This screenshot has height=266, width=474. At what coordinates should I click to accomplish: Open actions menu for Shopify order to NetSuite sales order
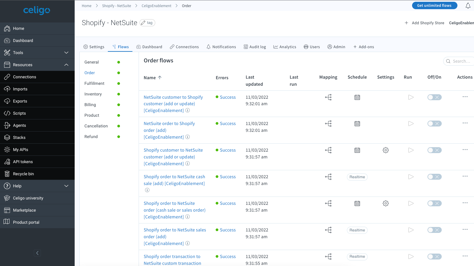point(465,229)
